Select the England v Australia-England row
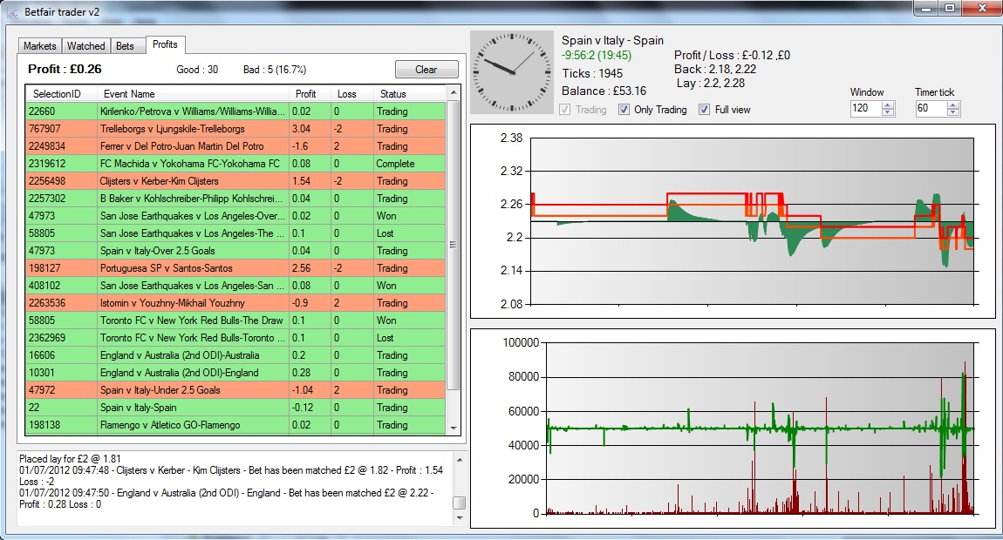The image size is (1003, 540). [235, 373]
